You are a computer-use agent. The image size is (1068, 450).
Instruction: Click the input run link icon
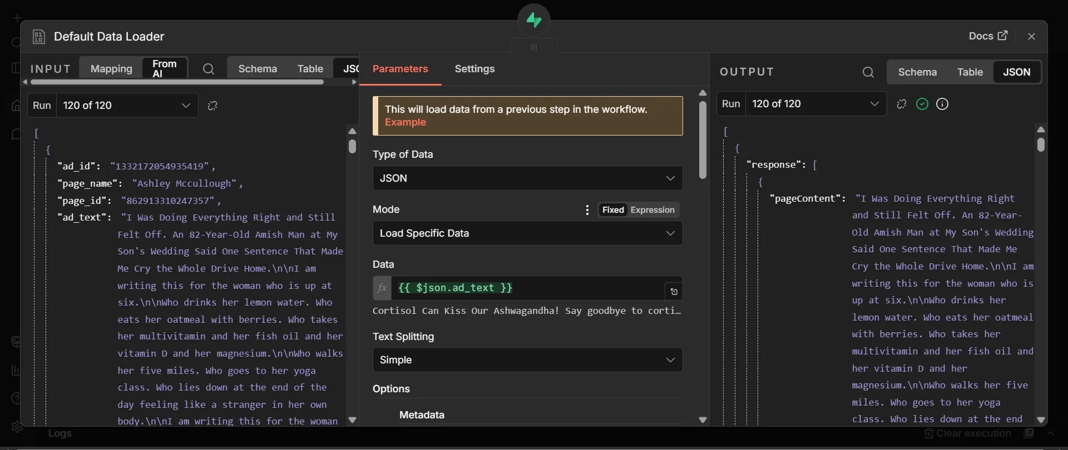click(212, 106)
